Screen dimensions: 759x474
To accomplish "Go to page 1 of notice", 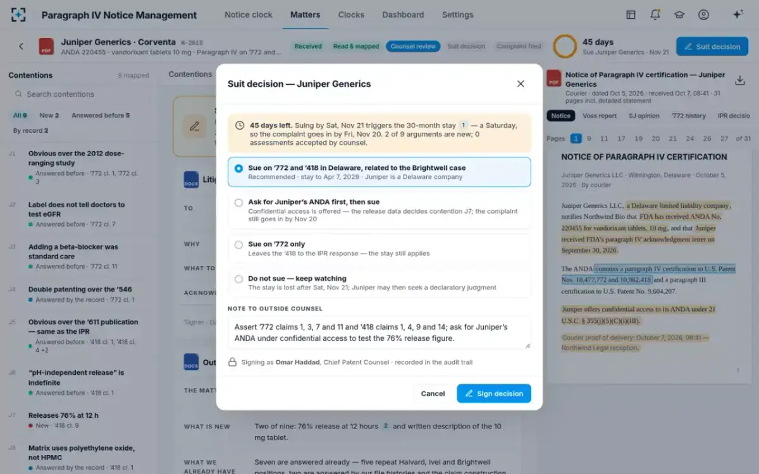I will click(x=576, y=138).
